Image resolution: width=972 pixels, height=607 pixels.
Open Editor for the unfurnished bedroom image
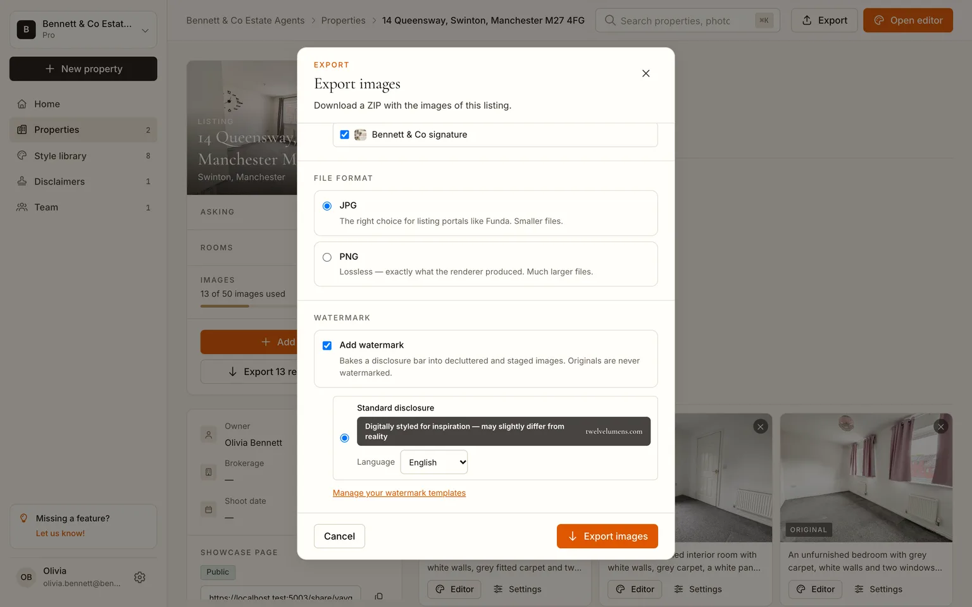click(815, 589)
